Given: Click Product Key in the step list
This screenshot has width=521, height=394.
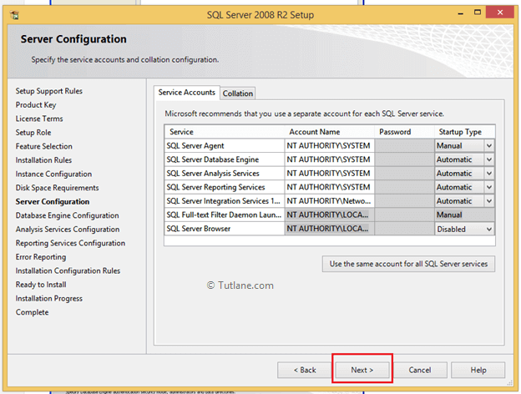Looking at the screenshot, I should pyautogui.click(x=36, y=105).
